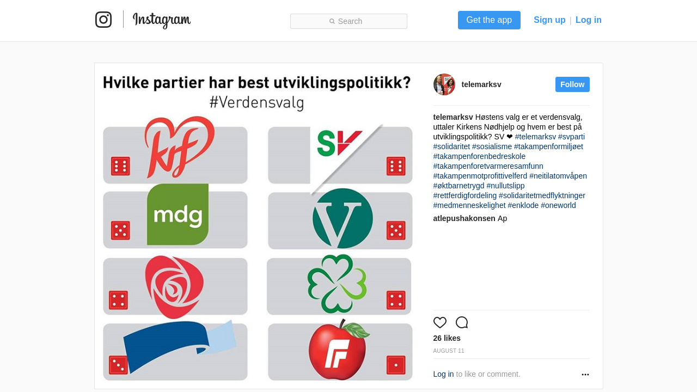Click the magnifier icon in Search

pyautogui.click(x=332, y=21)
